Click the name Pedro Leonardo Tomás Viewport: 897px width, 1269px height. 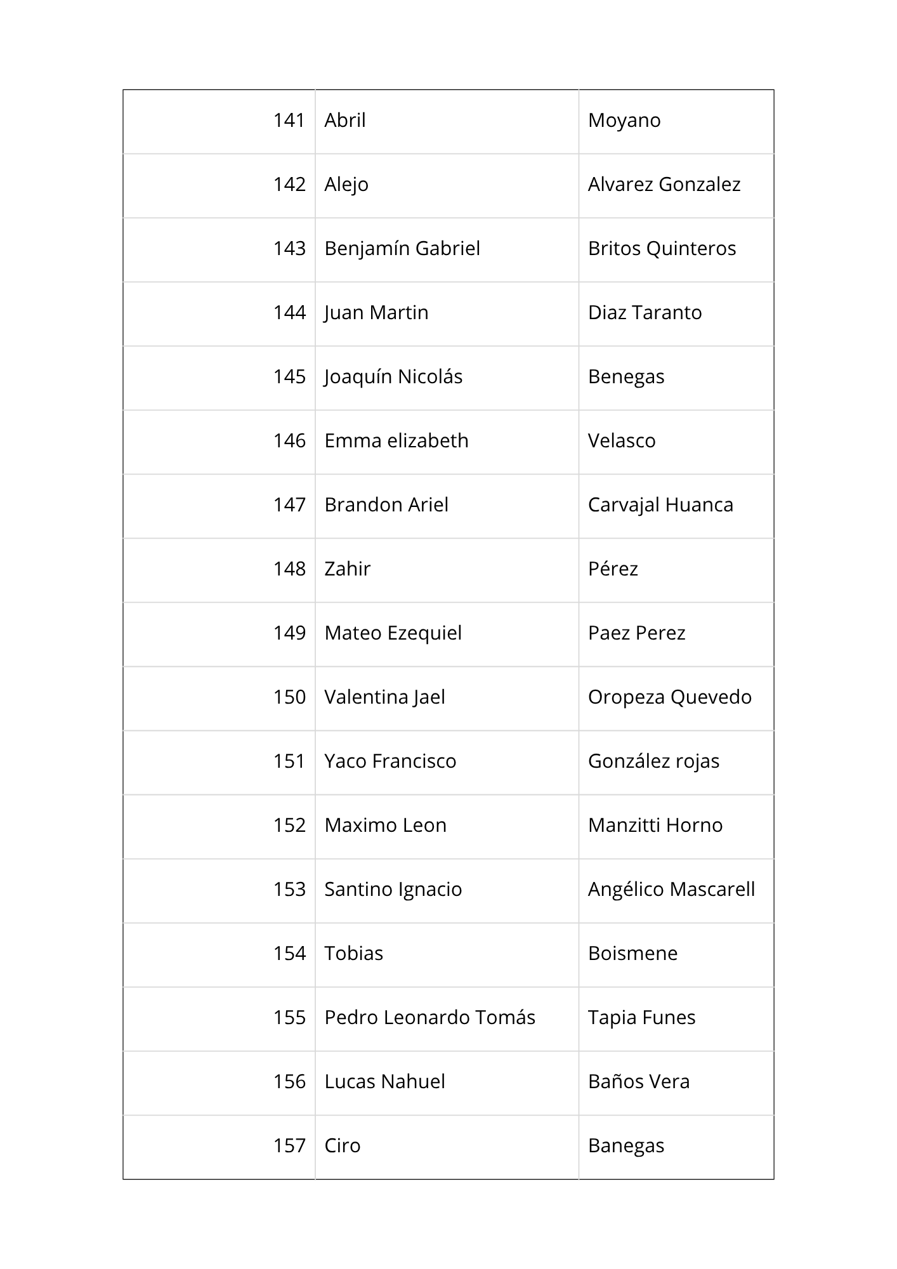coord(429,1018)
